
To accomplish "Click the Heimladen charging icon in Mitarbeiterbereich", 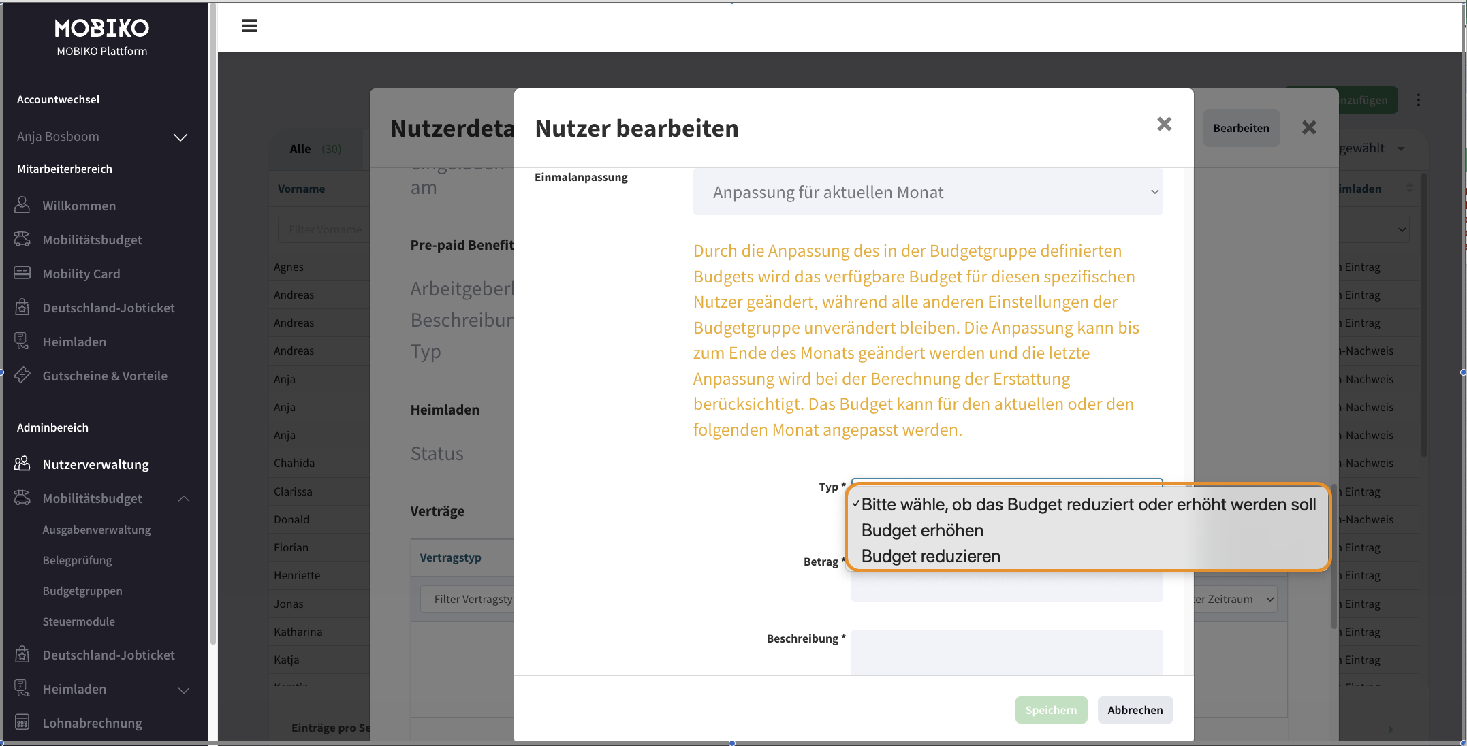I will click(22, 341).
